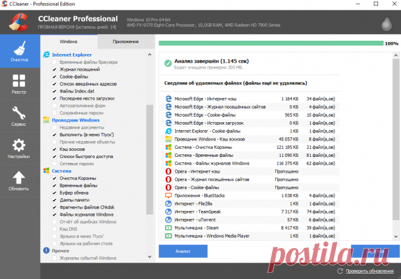Uncheck Кэш эскизов option
This screenshot has height=279, width=401.
54,150
